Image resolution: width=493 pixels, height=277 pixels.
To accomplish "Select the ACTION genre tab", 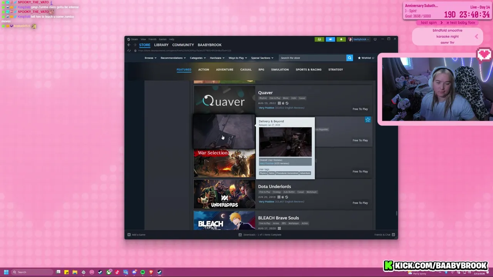I will 203,70.
